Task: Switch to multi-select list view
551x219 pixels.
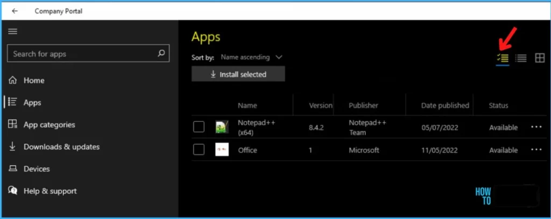Action: pyautogui.click(x=503, y=58)
